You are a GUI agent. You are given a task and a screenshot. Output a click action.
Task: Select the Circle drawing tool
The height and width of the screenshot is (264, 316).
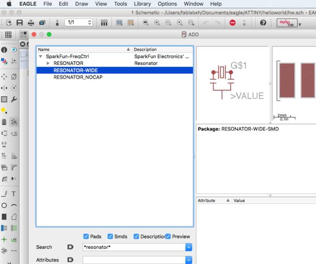[x=4, y=205]
